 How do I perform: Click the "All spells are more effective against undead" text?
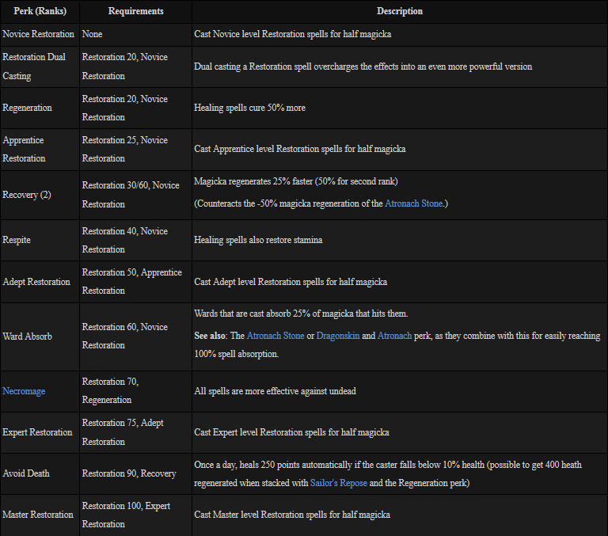(x=275, y=391)
